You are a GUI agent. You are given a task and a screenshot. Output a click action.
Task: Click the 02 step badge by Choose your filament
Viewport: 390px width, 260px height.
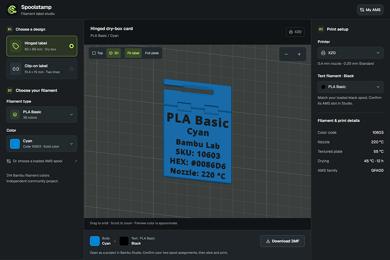click(x=10, y=90)
